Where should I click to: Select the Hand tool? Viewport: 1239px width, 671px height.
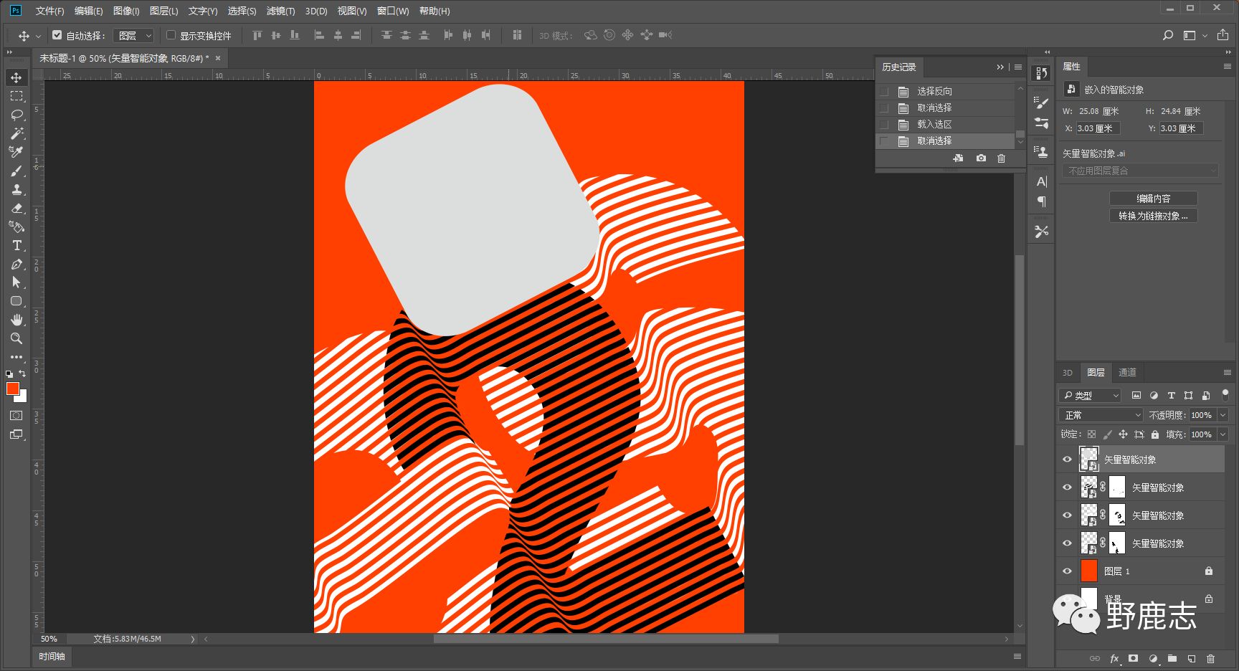[x=16, y=320]
